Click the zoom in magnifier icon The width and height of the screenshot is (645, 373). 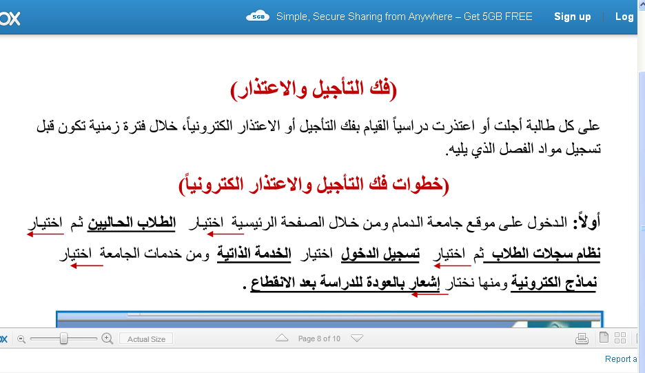(x=107, y=339)
